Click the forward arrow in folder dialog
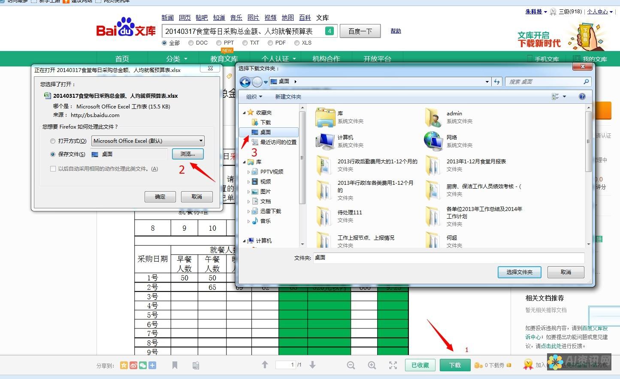 coord(257,81)
